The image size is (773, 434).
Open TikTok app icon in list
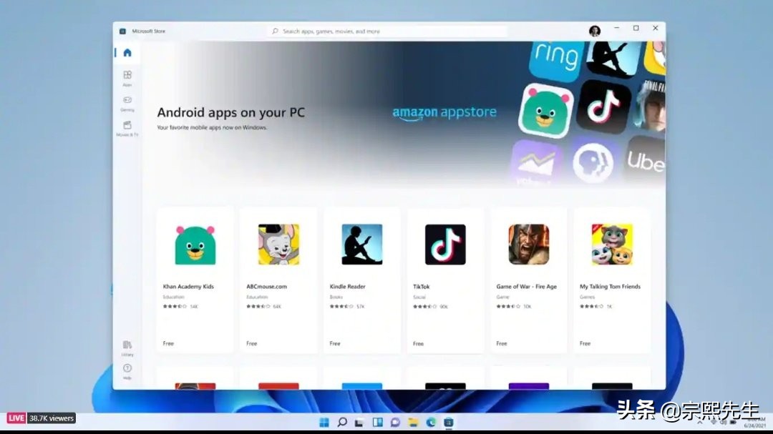[445, 245]
